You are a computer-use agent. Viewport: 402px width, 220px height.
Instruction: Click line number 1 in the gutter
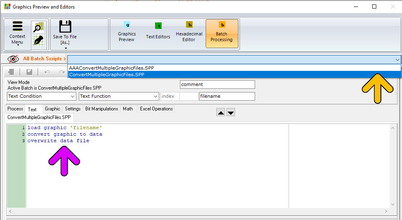point(23,128)
